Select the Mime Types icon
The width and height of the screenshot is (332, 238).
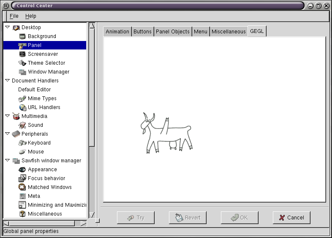tap(22, 98)
